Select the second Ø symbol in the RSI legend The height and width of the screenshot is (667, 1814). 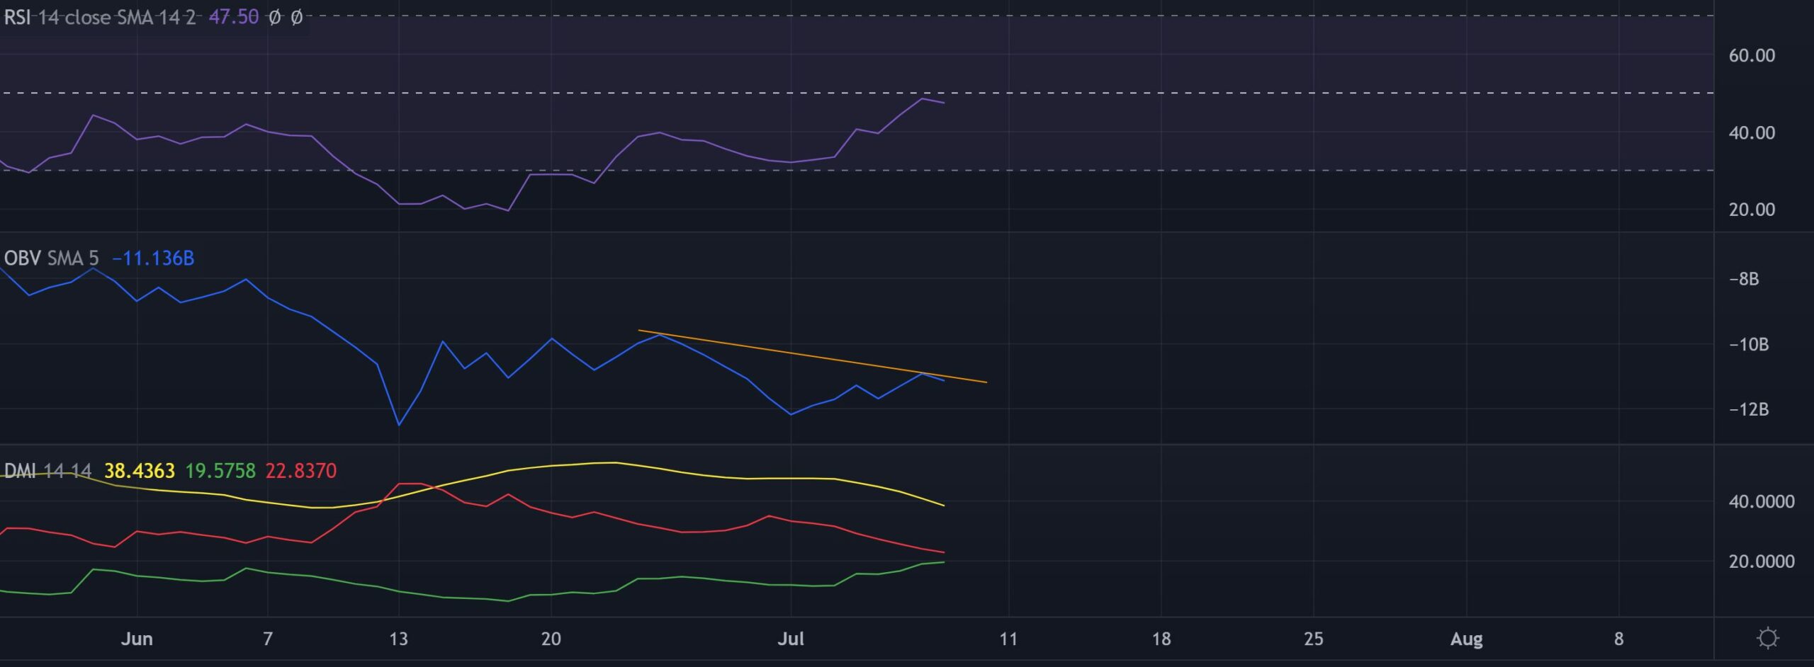(298, 18)
